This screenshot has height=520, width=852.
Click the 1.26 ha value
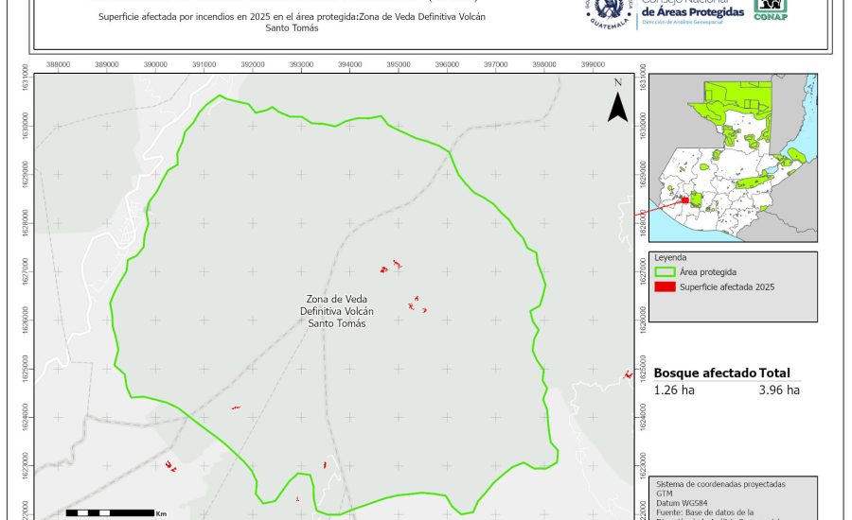click(x=673, y=390)
